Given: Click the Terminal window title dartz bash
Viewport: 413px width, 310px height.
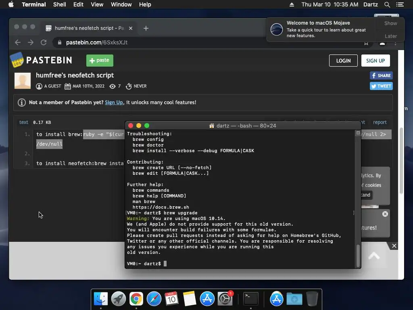Looking at the screenshot, I should 242,126.
